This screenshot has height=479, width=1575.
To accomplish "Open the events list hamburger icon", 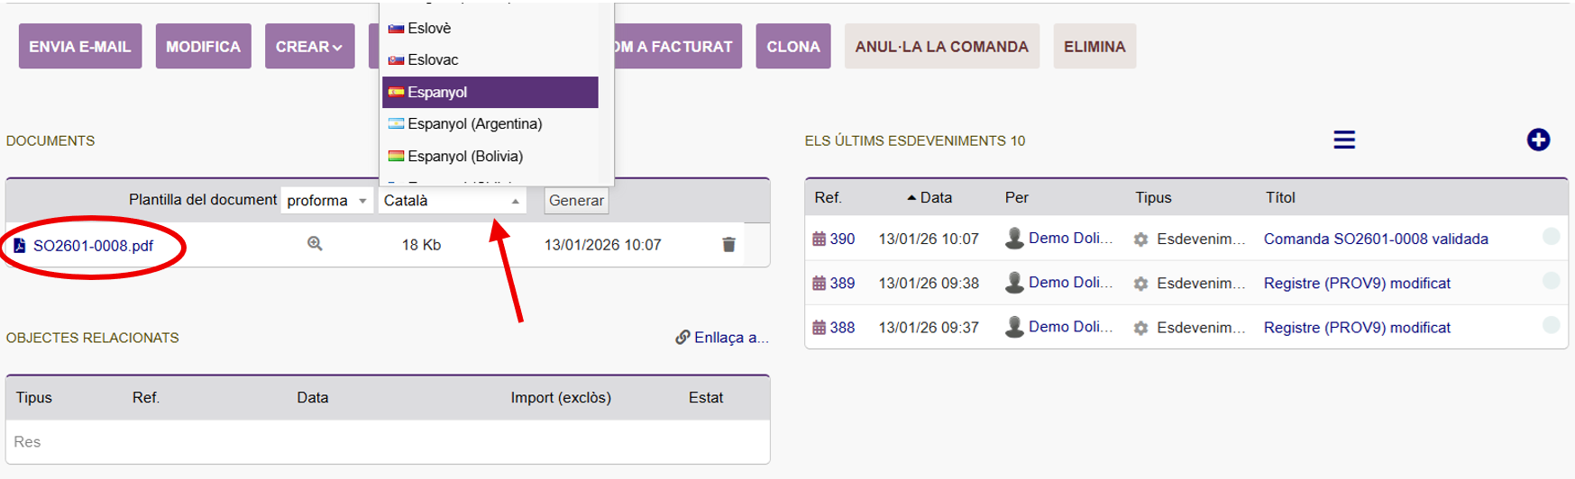I will coord(1343,140).
